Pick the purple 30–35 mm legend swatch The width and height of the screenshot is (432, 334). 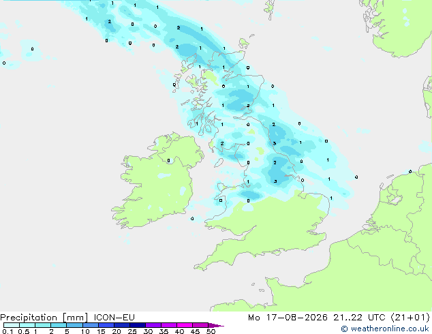(x=153, y=325)
